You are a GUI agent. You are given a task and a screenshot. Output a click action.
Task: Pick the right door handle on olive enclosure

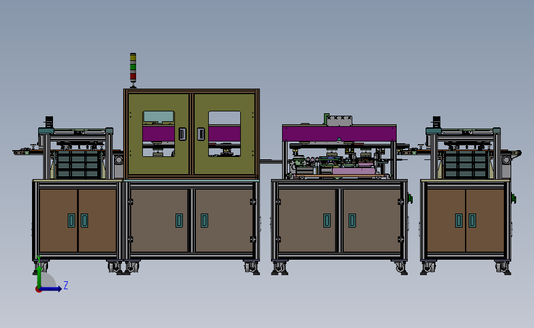(201, 134)
